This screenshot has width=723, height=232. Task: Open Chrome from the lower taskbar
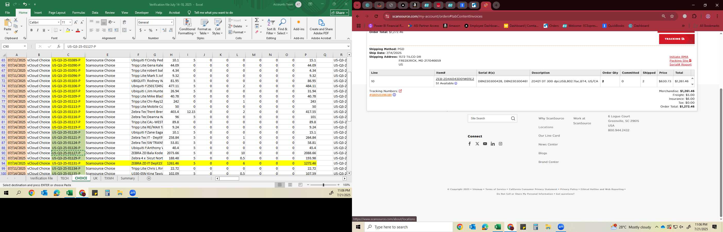(459, 227)
